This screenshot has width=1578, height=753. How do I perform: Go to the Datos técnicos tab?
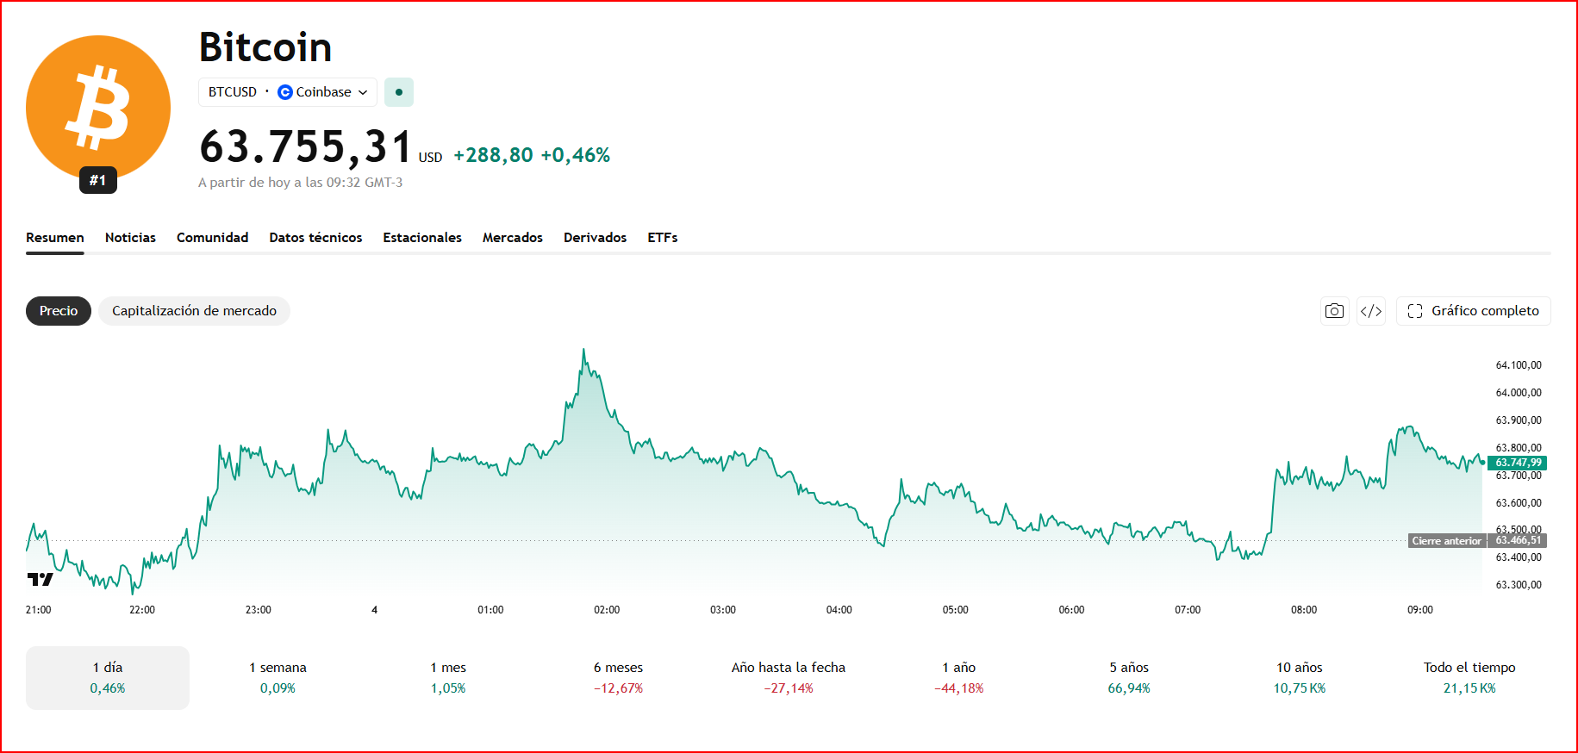[315, 238]
